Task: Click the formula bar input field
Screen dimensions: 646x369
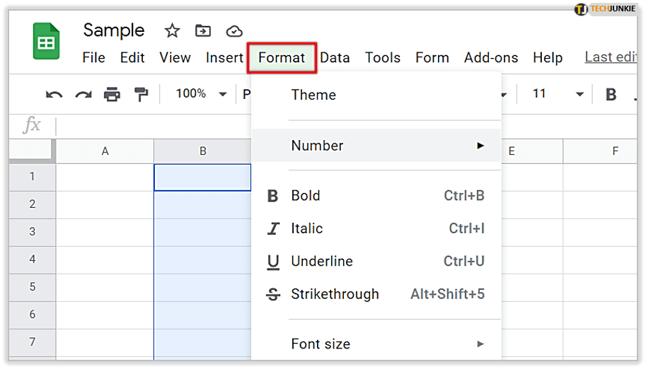Action: pyautogui.click(x=340, y=127)
